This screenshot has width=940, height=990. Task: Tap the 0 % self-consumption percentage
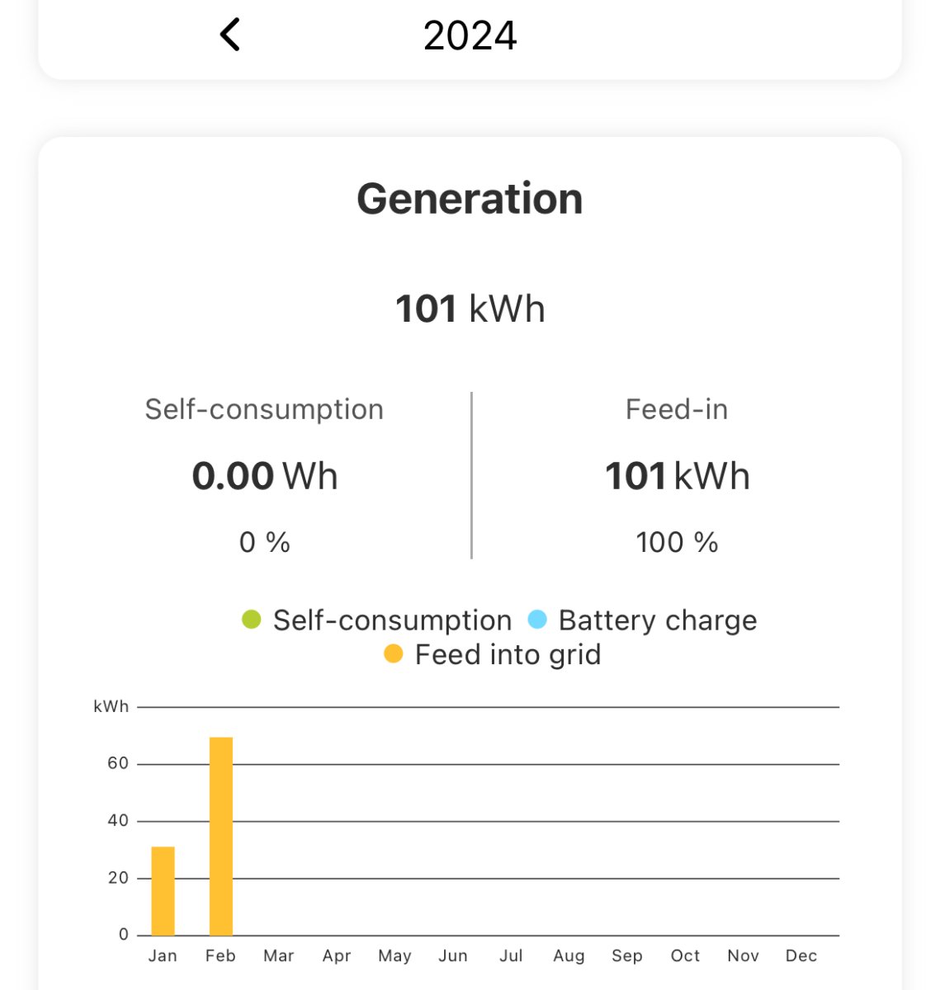pyautogui.click(x=264, y=542)
